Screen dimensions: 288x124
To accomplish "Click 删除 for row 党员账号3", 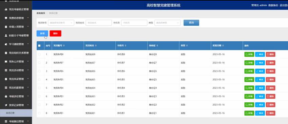I will (x=270, y=96).
